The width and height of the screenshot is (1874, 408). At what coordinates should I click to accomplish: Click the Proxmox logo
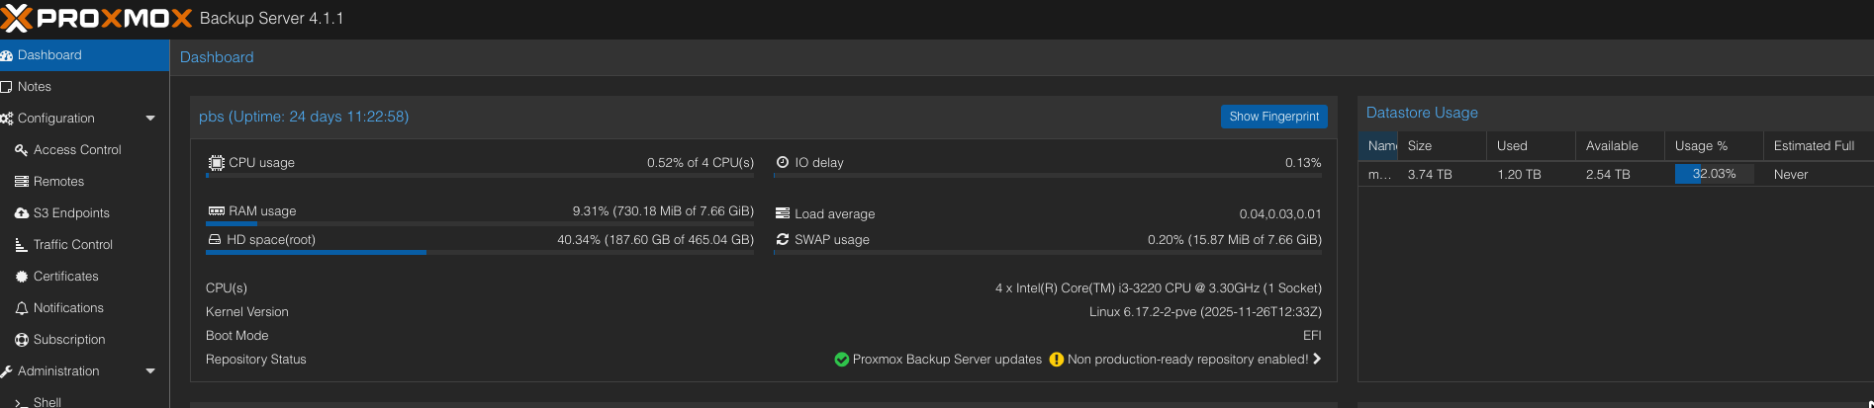[96, 18]
